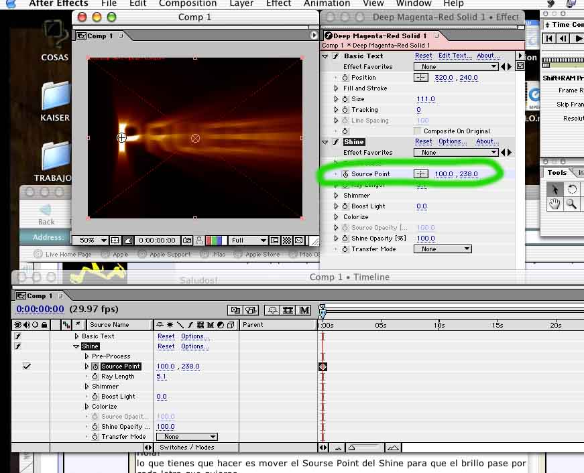Screen dimensions: 584x473
Task: Collapse Shine effect in timeline
Action: coord(76,346)
